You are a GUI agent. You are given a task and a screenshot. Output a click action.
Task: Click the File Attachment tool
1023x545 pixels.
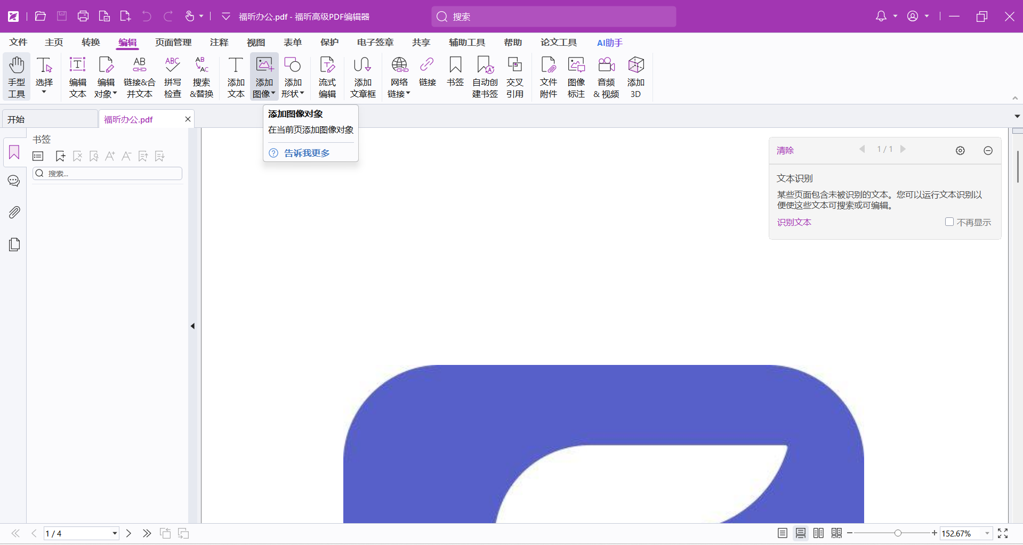(548, 77)
